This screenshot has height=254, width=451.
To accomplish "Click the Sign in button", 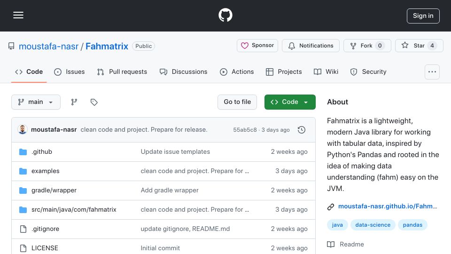I will tap(423, 16).
